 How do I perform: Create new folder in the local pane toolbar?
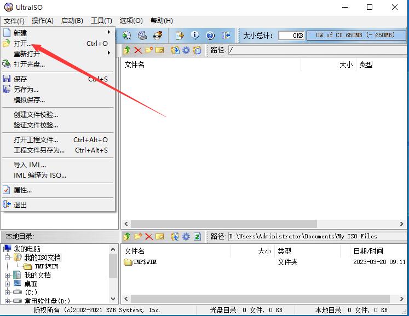click(x=138, y=236)
